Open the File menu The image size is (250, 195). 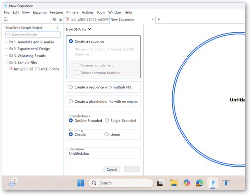[7, 12]
